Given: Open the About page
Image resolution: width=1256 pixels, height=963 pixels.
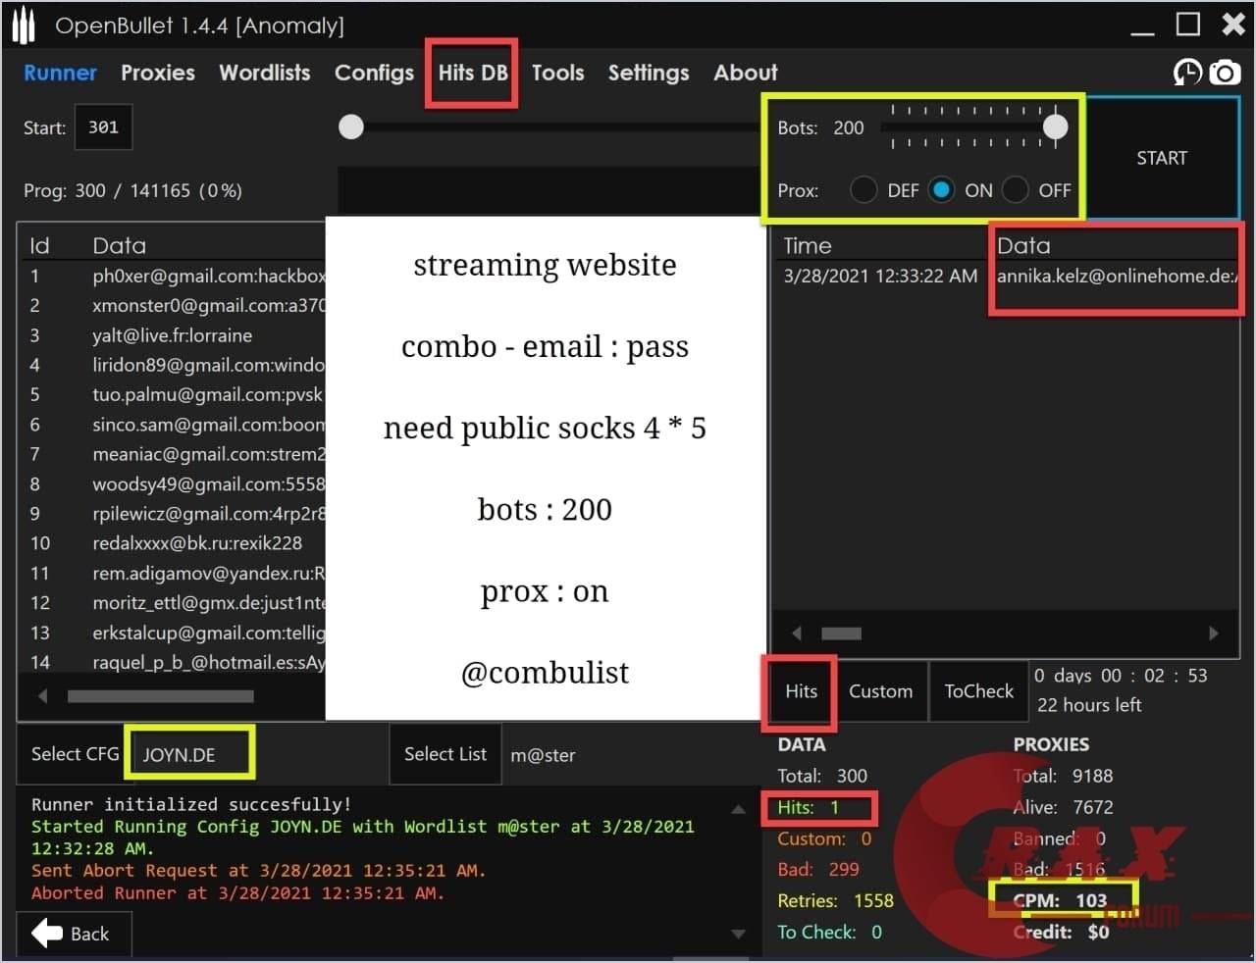Looking at the screenshot, I should [x=745, y=73].
